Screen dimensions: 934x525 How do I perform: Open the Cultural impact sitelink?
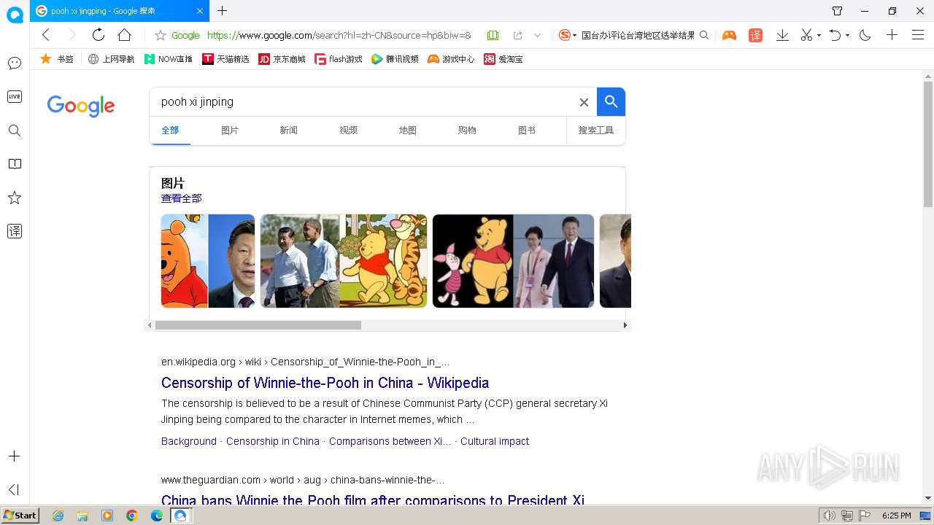pos(495,441)
